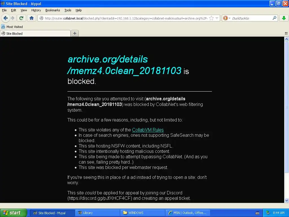This screenshot has height=217, width=289.
Task: Click the address bar URL field
Action: click(x=126, y=18)
